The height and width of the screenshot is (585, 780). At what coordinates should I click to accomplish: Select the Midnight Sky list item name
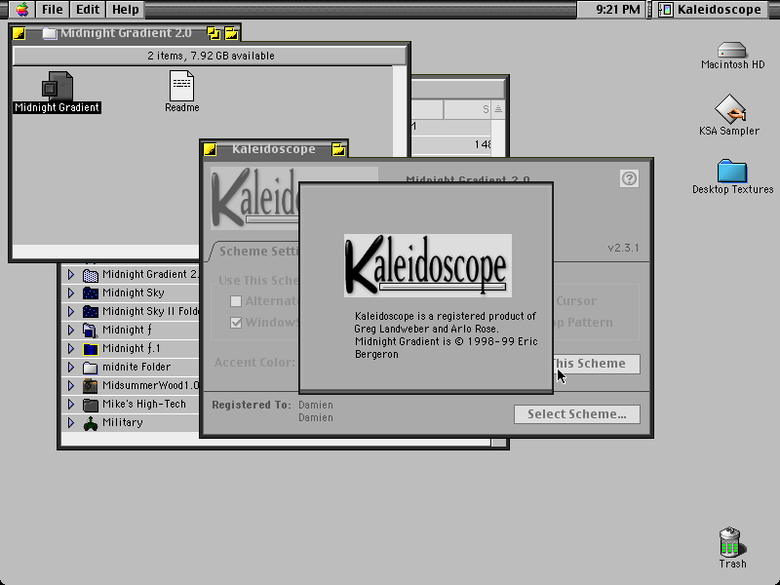[134, 292]
